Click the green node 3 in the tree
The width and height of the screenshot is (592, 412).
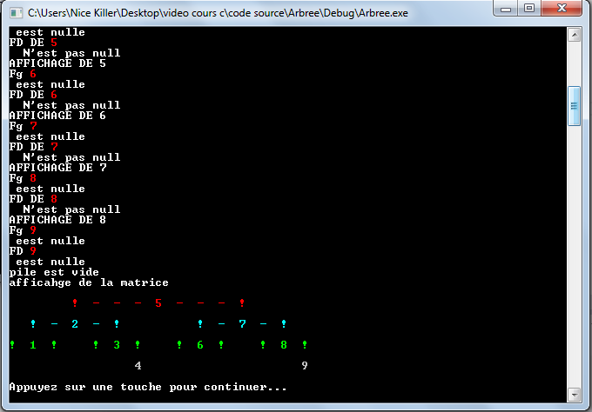pos(117,345)
